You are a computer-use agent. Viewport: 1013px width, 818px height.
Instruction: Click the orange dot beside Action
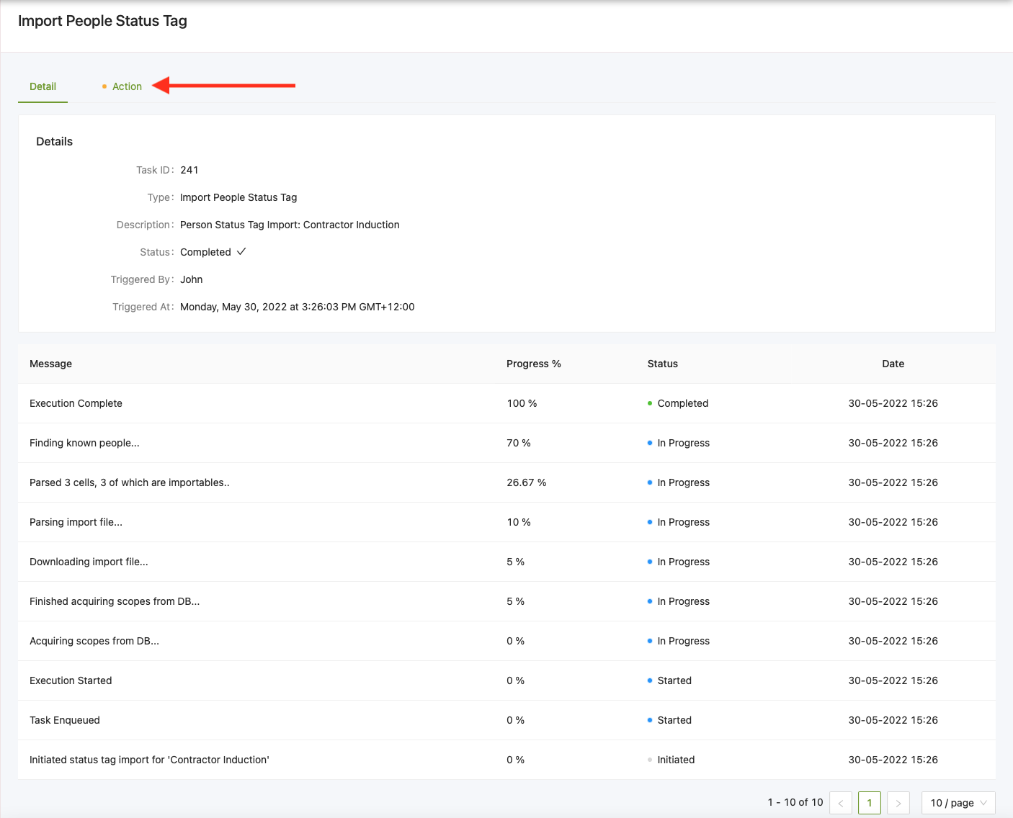click(104, 86)
